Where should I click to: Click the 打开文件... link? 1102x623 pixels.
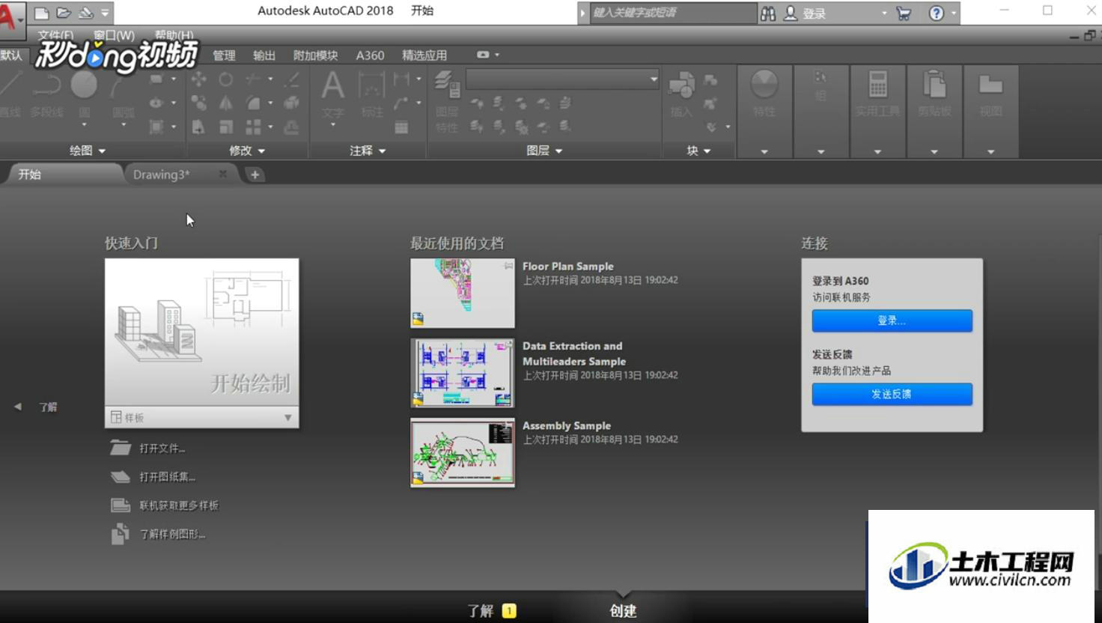coord(162,449)
